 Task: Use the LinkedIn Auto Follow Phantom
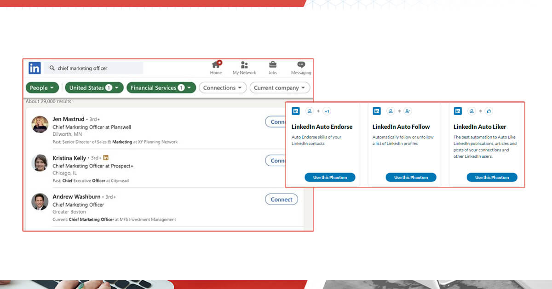point(411,177)
